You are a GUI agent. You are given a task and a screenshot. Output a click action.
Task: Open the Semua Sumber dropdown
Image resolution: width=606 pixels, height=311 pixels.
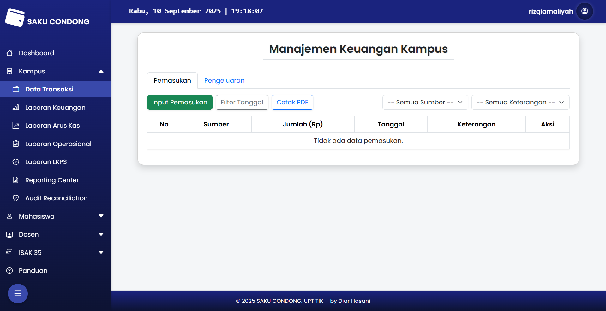click(425, 103)
